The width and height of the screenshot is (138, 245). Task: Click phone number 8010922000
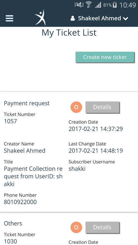coord(20,202)
